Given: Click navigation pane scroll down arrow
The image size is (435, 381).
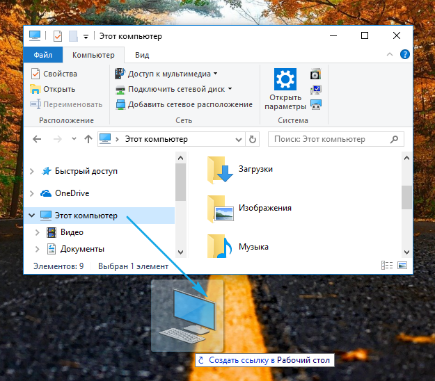Looking at the screenshot, I should [180, 252].
